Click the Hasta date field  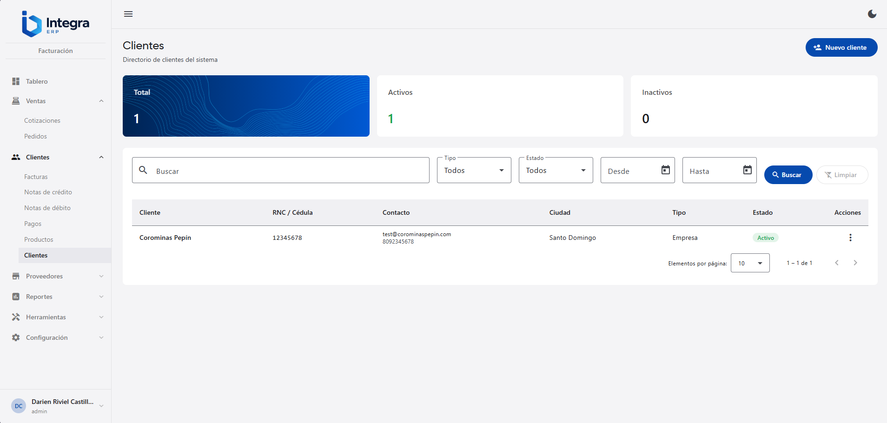[720, 170]
